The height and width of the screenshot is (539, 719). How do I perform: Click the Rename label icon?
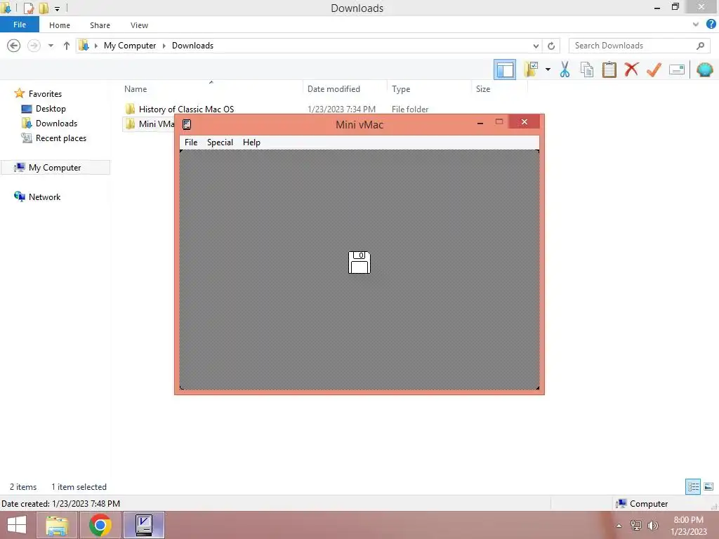tap(677, 69)
